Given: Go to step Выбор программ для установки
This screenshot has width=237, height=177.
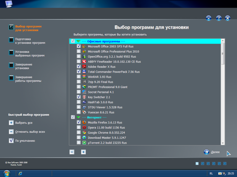Looking at the screenshot, I should (x=25, y=28).
